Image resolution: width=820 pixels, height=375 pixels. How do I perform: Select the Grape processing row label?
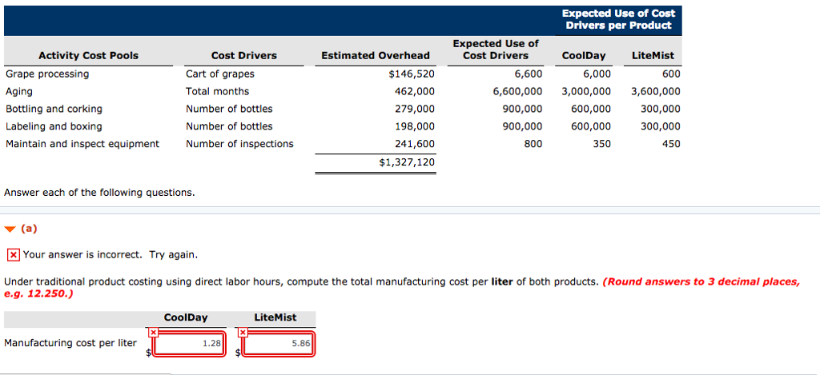47,74
